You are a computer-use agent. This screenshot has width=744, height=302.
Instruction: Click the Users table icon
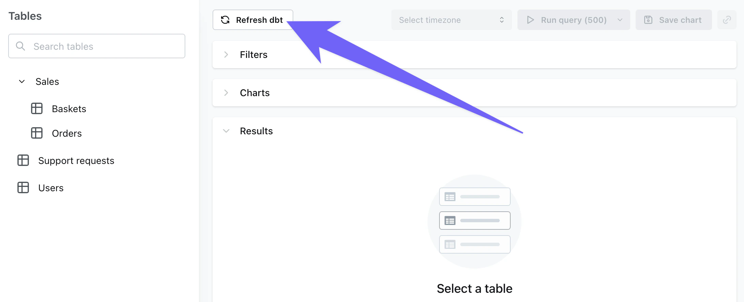[23, 187]
